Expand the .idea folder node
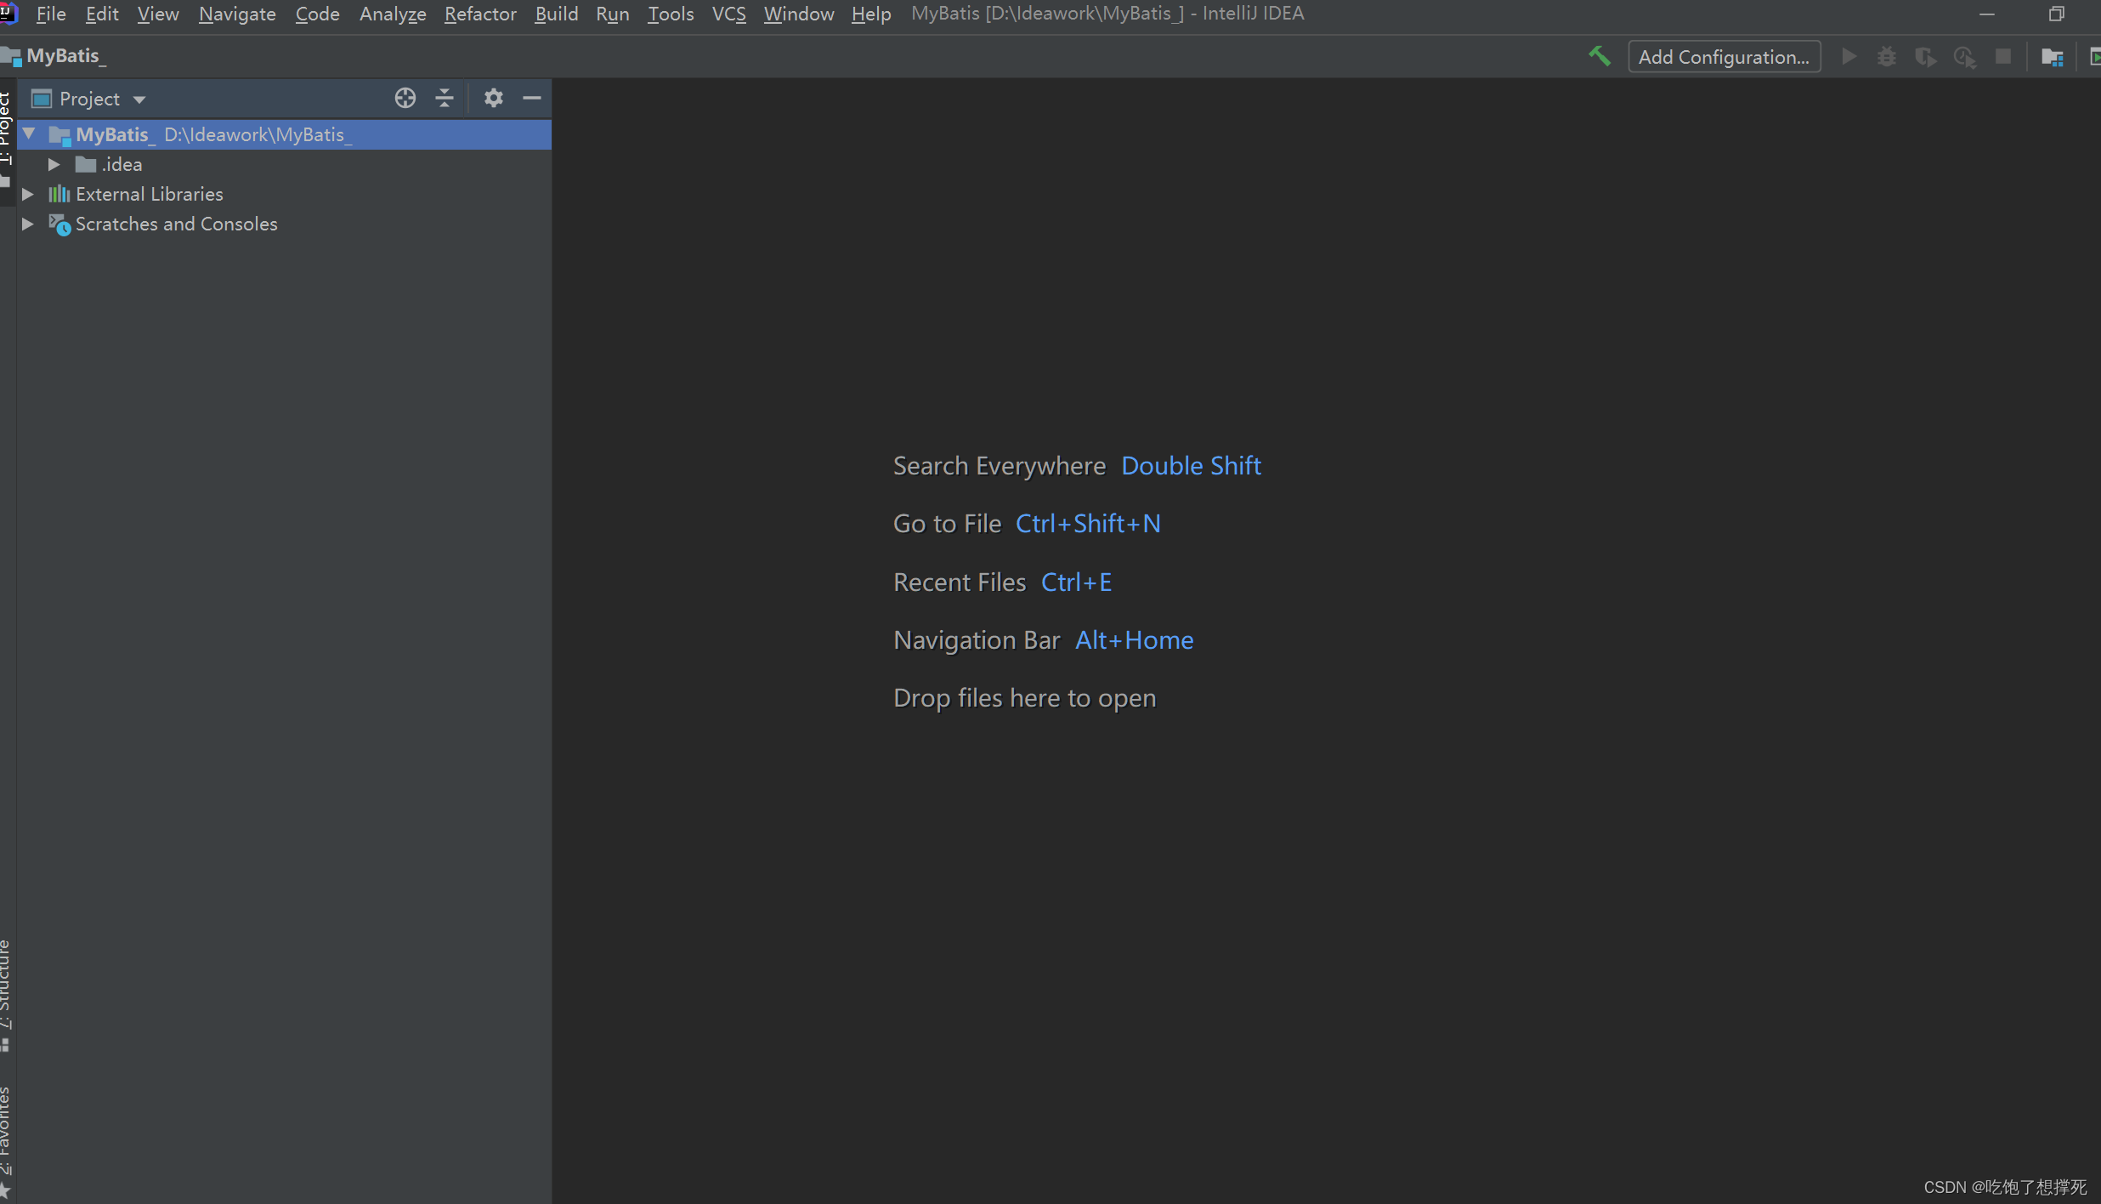Image resolution: width=2101 pixels, height=1204 pixels. [54, 164]
